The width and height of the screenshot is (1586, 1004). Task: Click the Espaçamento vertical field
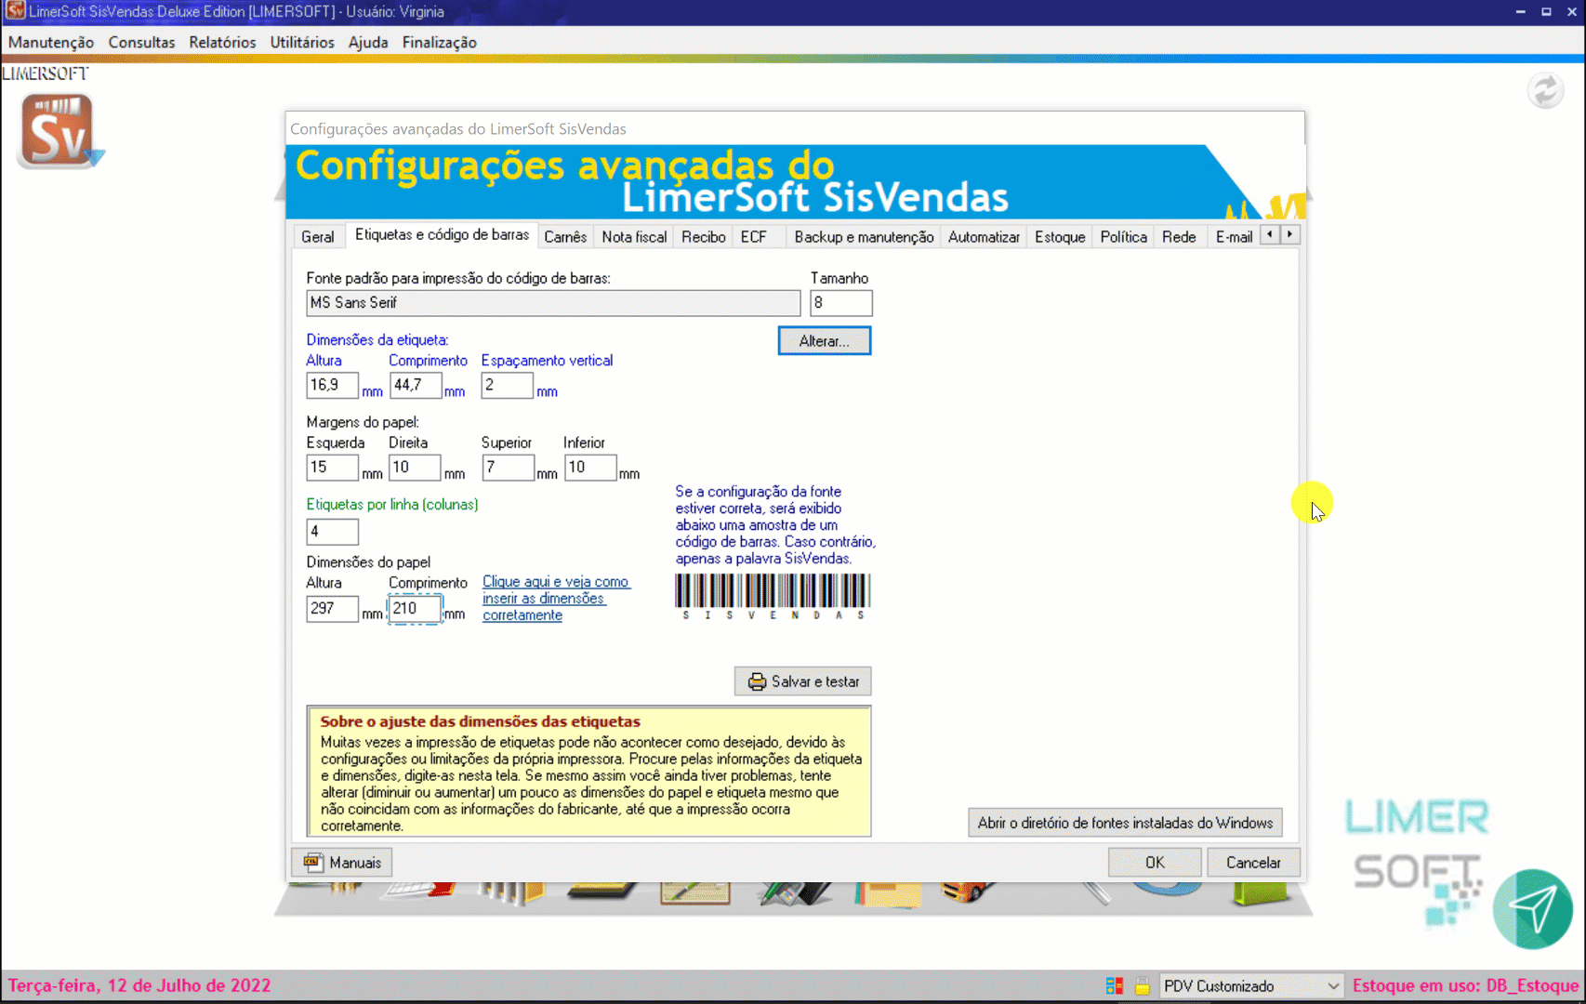click(507, 385)
